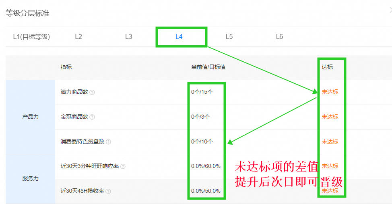Click 未达标 status in the 潜力商品数 row
Image resolution: width=392 pixels, height=204 pixels.
[x=330, y=92]
